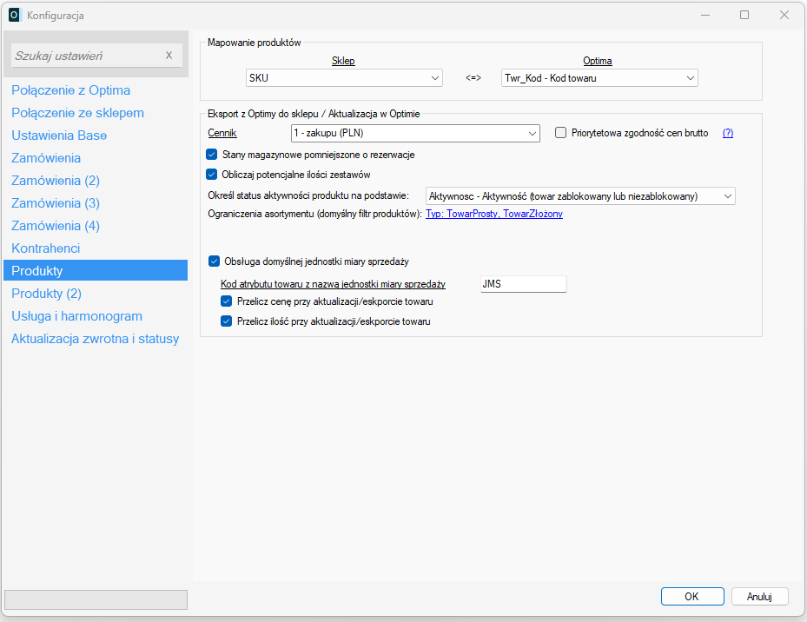Toggle Przelicz cenę przy aktualizacji checkbox
The height and width of the screenshot is (622, 807).
pyautogui.click(x=226, y=301)
